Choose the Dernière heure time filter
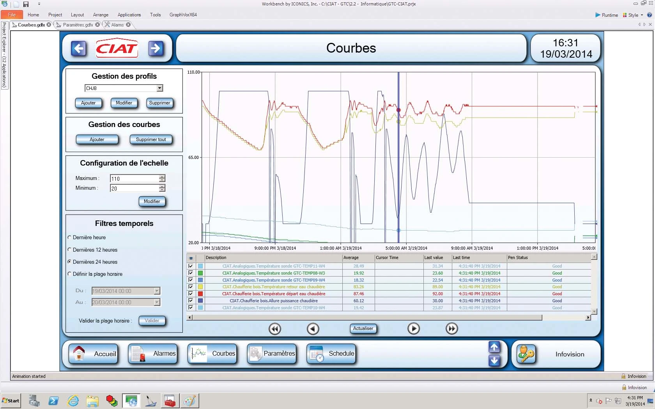Image resolution: width=655 pixels, height=409 pixels. pyautogui.click(x=69, y=237)
